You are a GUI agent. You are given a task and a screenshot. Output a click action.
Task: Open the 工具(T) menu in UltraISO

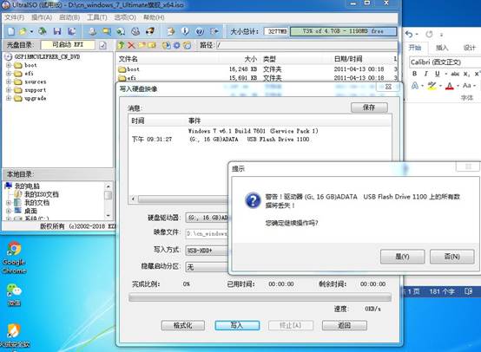point(97,17)
